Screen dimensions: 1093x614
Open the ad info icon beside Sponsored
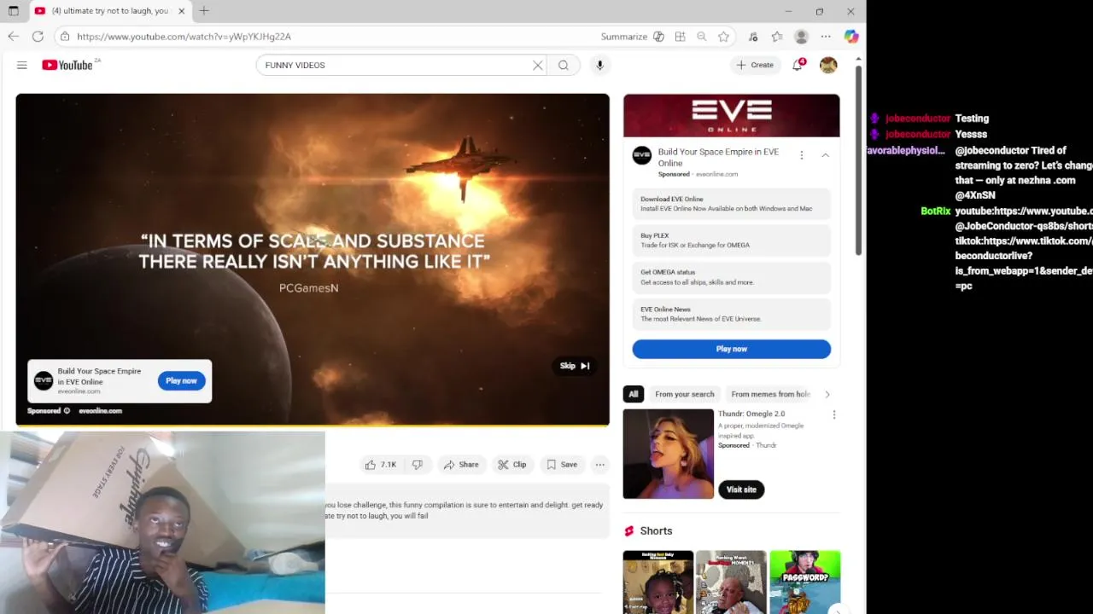click(x=67, y=411)
